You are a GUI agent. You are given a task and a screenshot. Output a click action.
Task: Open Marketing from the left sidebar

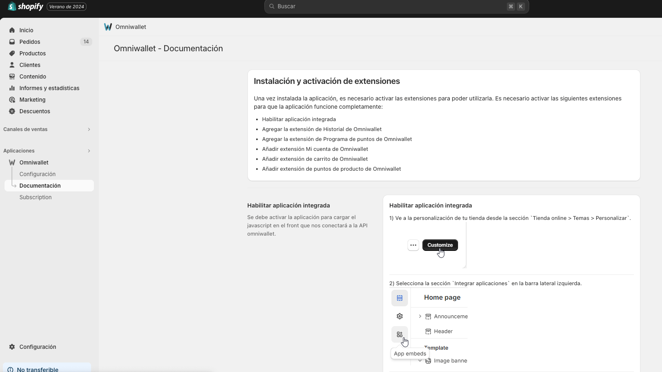32,100
